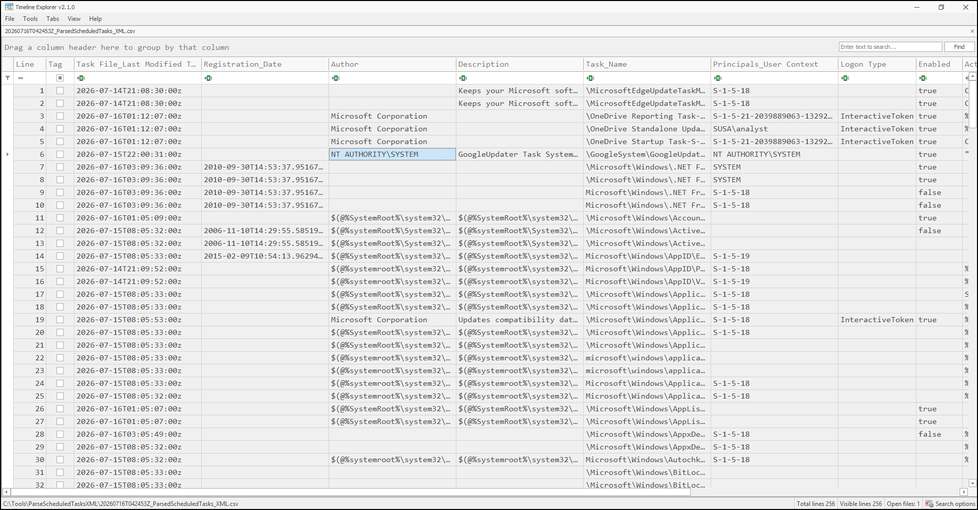The width and height of the screenshot is (978, 510).
Task: Select line 28's 'false' Enabled cell
Action: tap(939, 434)
